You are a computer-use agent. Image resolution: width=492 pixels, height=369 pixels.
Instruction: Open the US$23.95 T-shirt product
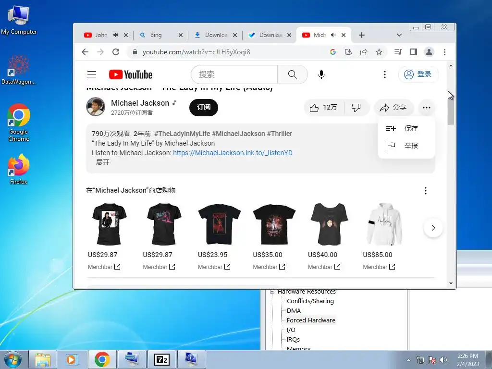tap(219, 224)
